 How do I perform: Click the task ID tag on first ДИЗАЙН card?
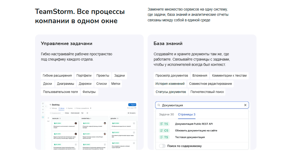pos(115,123)
